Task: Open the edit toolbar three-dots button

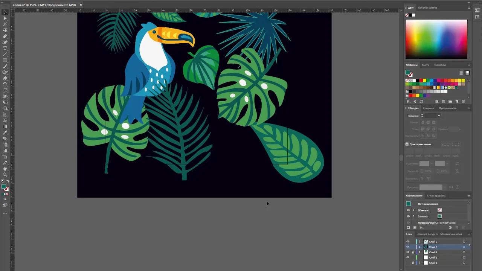Action: (x=5, y=213)
